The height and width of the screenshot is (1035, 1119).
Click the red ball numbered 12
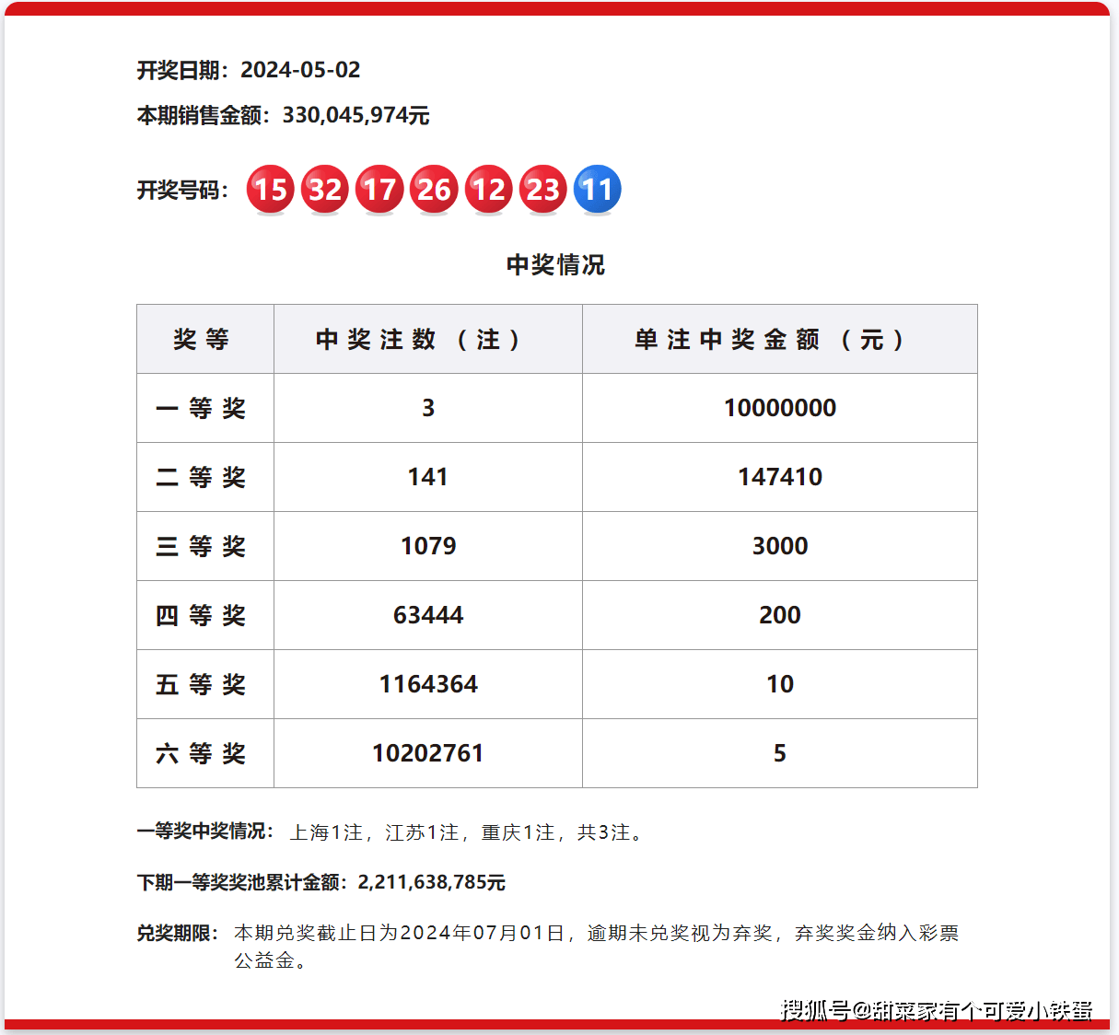489,190
